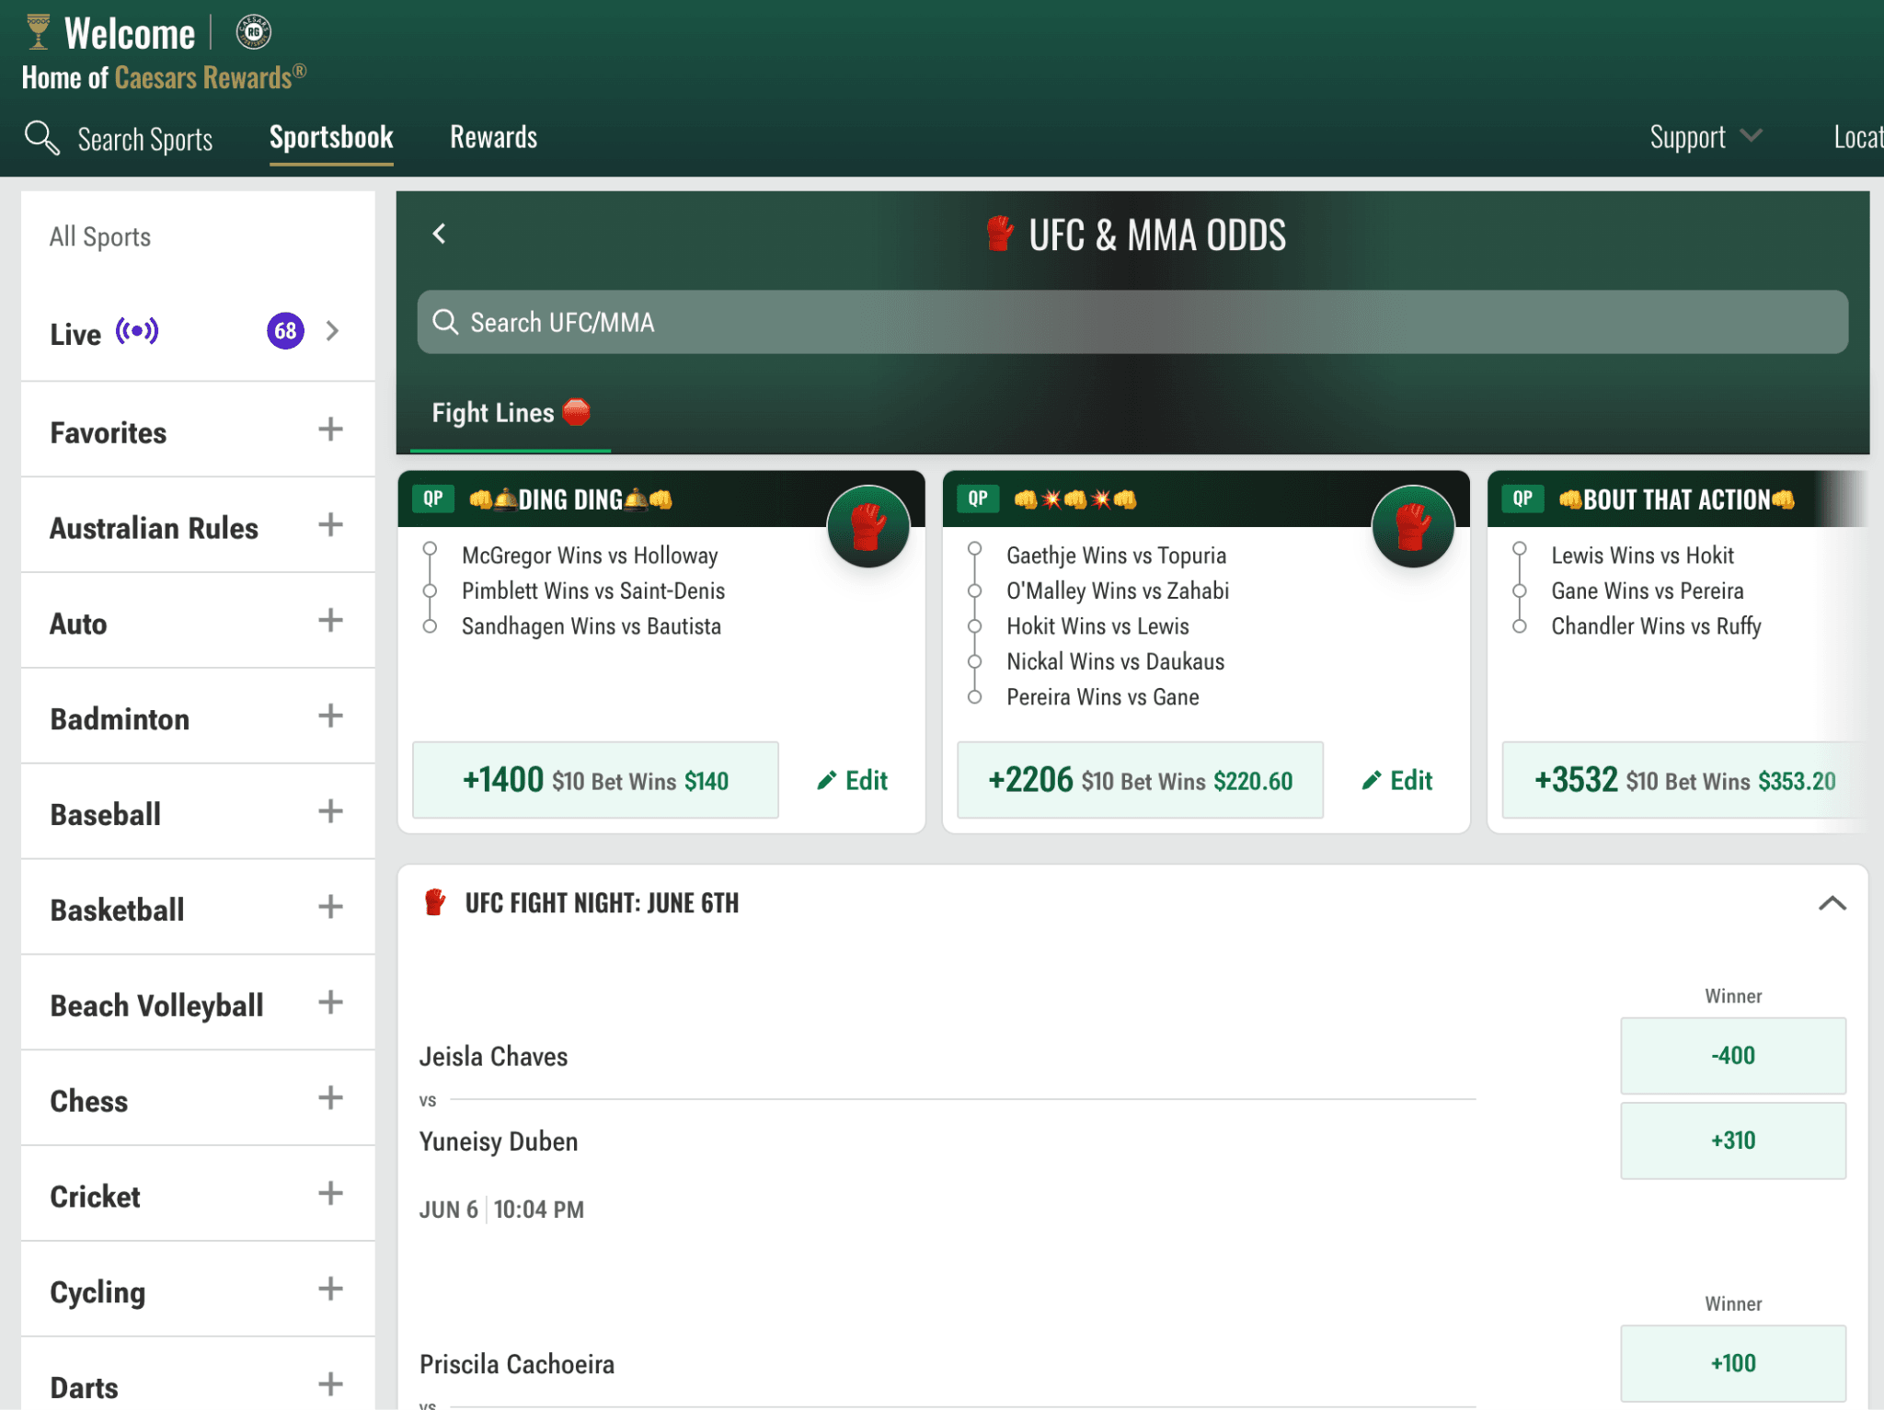Add +2206 quick pick parlay bet

coord(1140,780)
